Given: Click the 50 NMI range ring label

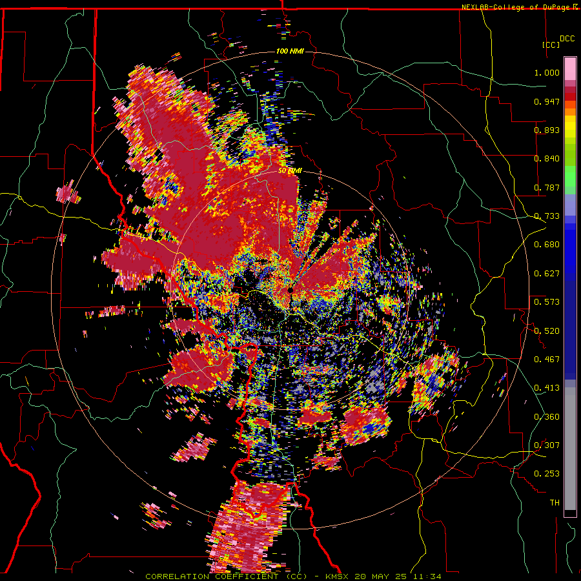Looking at the screenshot, I should point(290,171).
